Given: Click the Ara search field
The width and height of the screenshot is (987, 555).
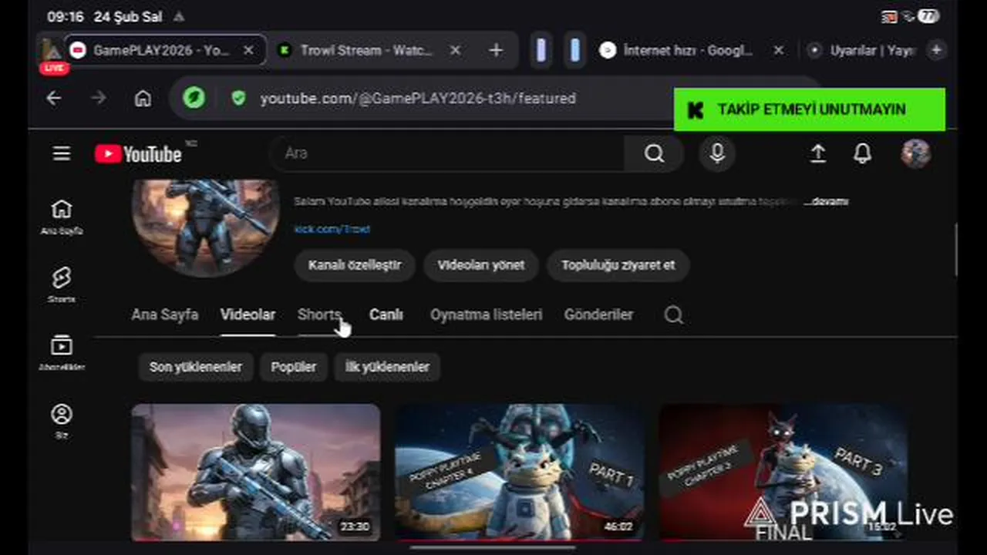Looking at the screenshot, I should [447, 153].
